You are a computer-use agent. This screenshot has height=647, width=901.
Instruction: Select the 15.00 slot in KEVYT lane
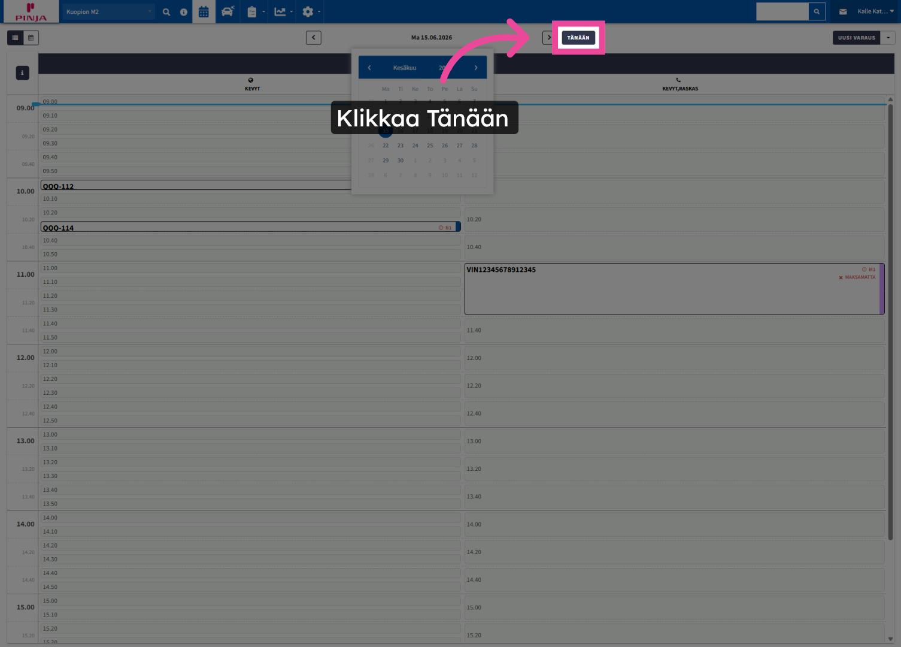click(x=250, y=601)
